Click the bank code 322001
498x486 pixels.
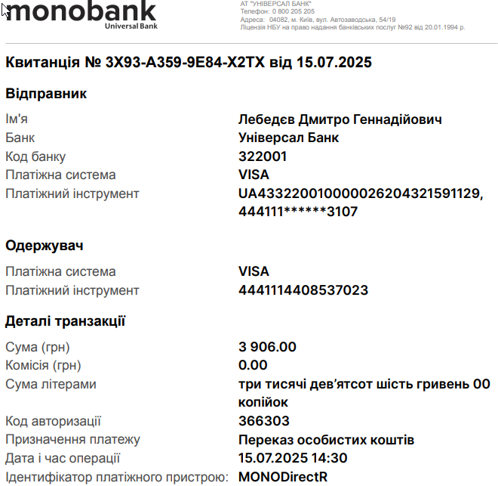(x=263, y=156)
